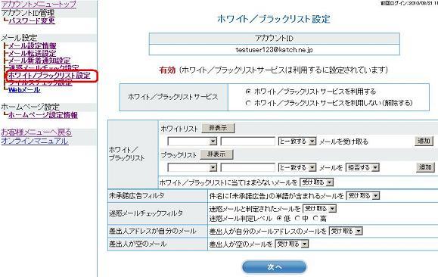Open whitelist field-type dropdown
This screenshot has height=277, width=438.
tap(192, 142)
